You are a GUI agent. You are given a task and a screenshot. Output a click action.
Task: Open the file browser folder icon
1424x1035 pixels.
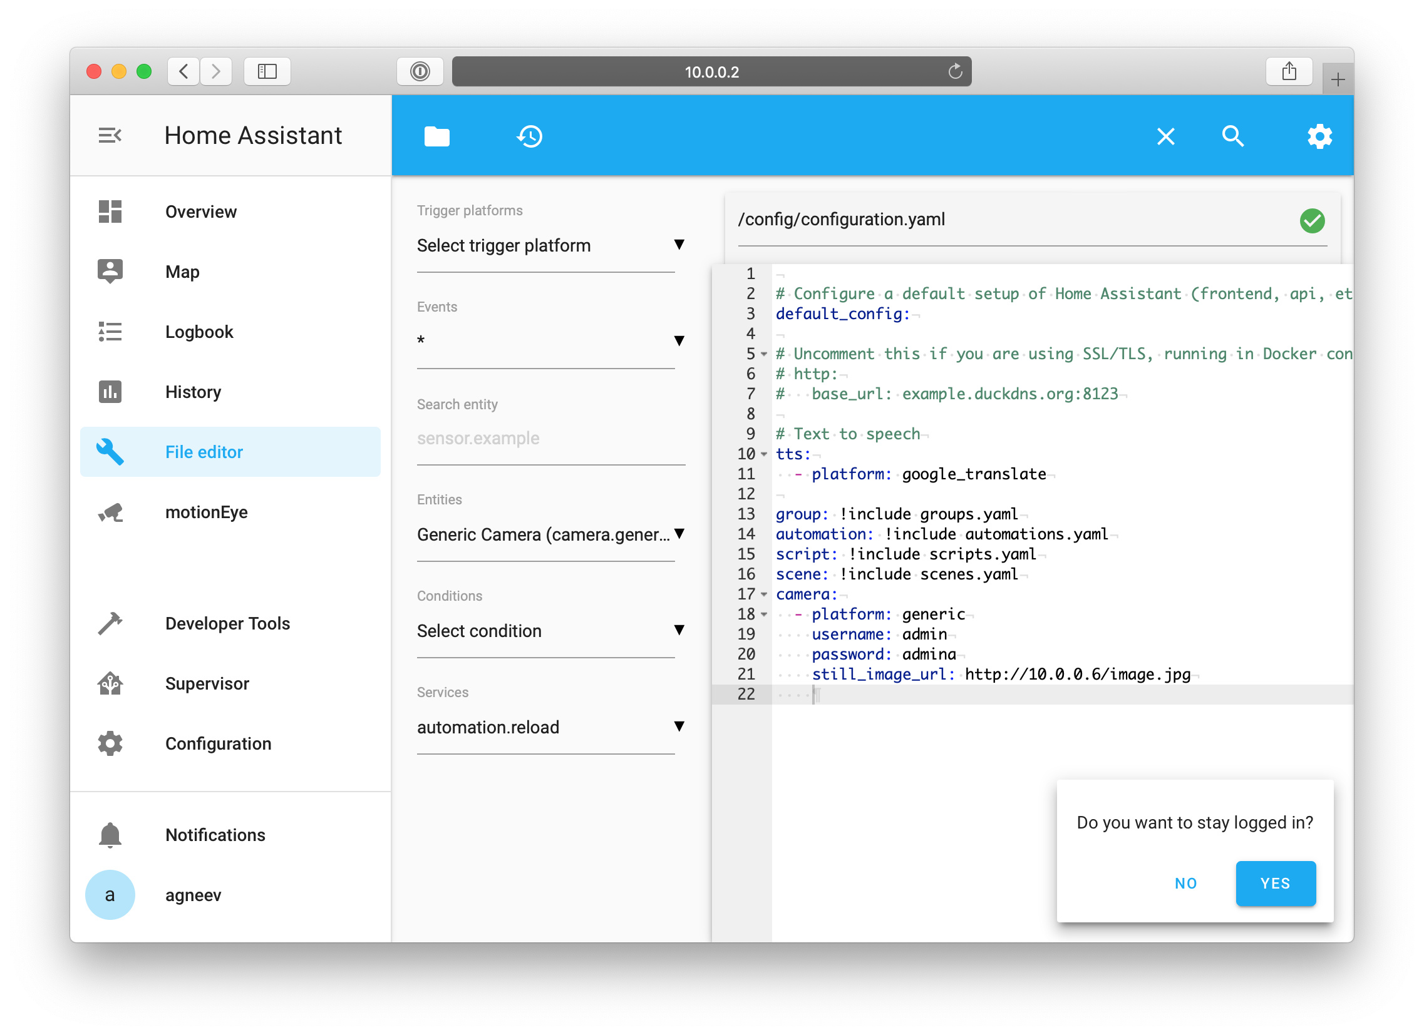436,136
